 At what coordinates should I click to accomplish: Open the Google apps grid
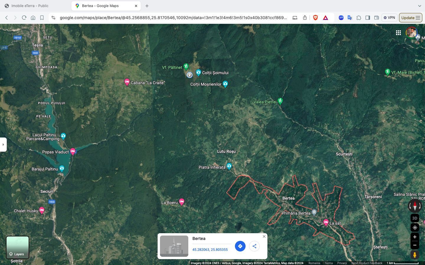pyautogui.click(x=398, y=33)
